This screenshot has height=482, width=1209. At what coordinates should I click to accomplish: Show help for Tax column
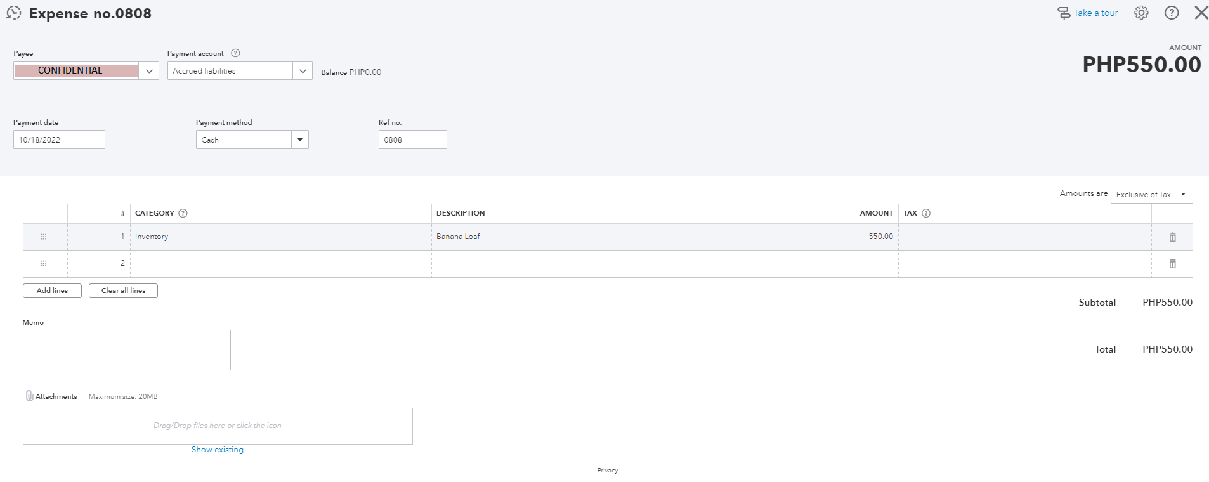(926, 213)
